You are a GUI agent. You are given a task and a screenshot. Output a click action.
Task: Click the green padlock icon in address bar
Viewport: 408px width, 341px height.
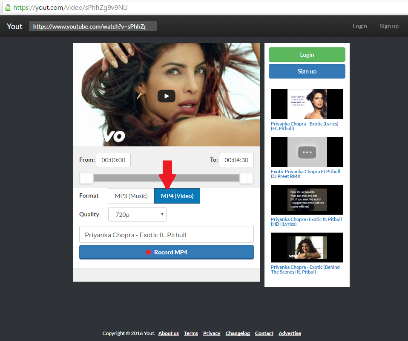click(7, 7)
